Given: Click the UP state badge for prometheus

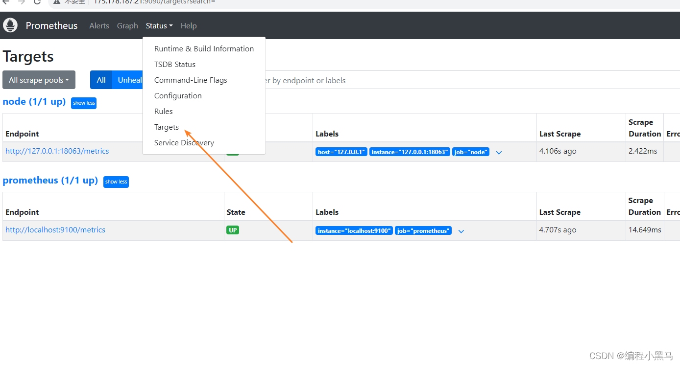Looking at the screenshot, I should pos(233,230).
